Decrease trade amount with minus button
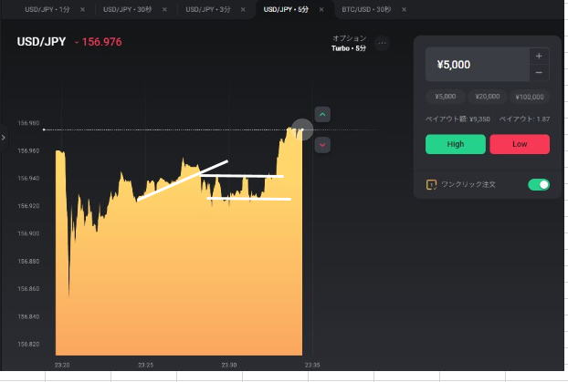Viewport: 568px width, 382px height. (539, 72)
